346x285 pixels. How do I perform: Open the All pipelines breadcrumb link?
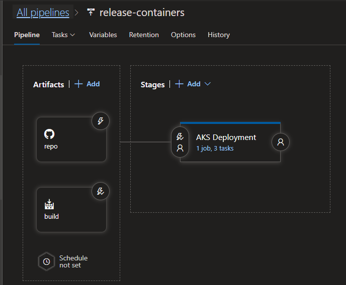point(43,13)
